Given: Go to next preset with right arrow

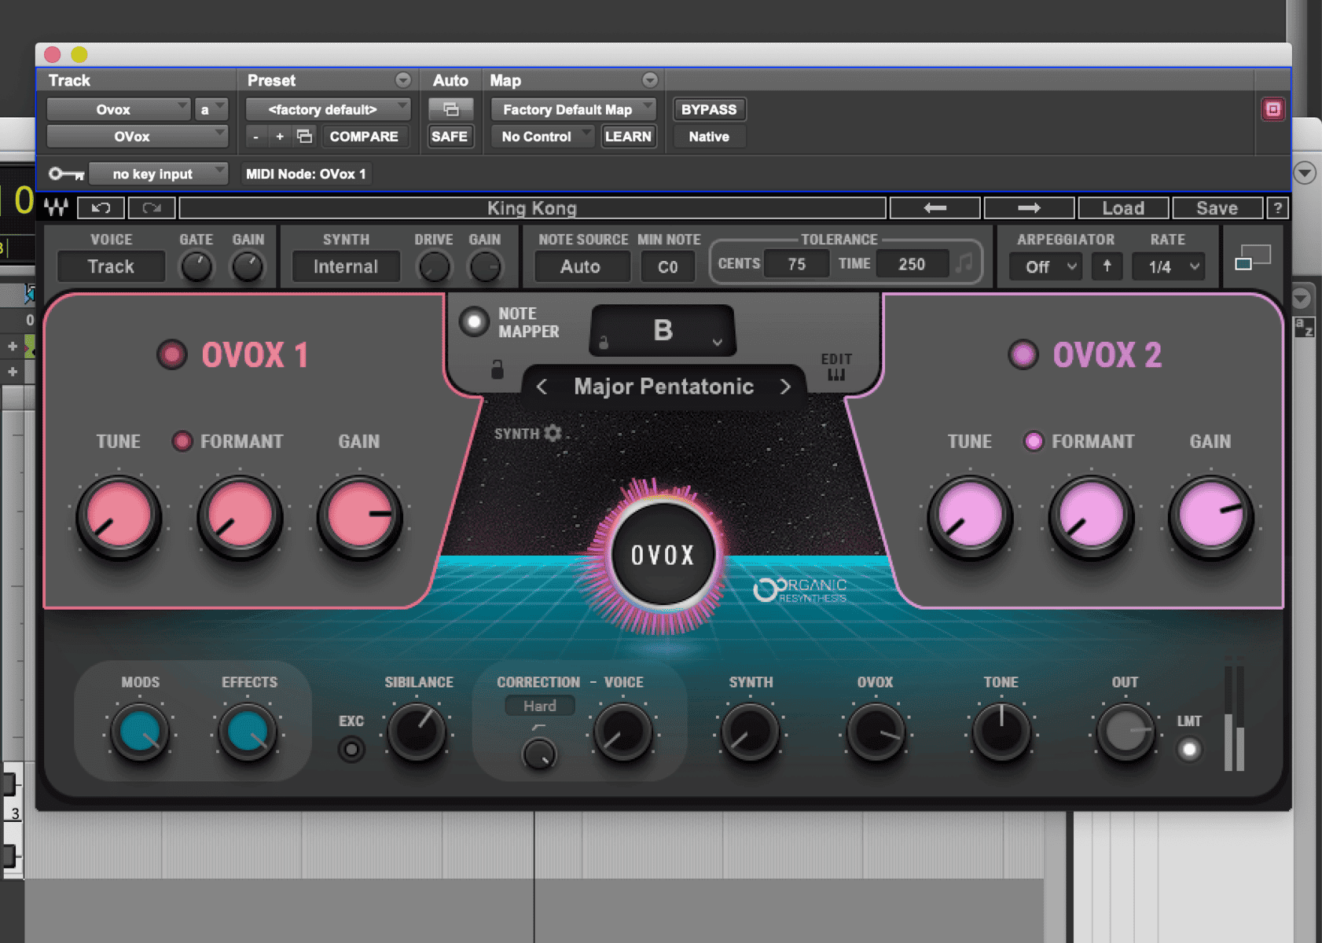Looking at the screenshot, I should 1029,207.
